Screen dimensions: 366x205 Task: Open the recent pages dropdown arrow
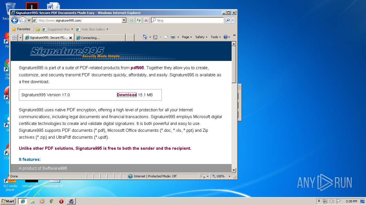point(29,20)
